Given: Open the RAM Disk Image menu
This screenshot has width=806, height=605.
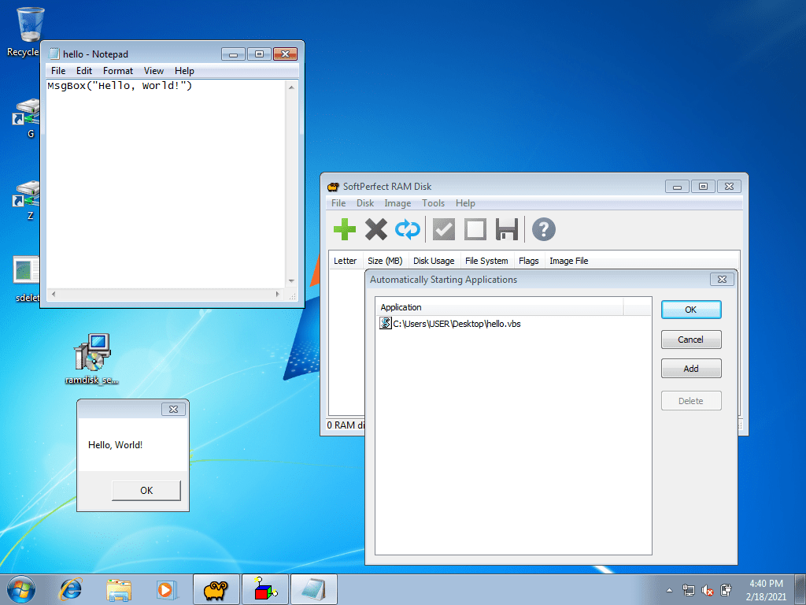Looking at the screenshot, I should (397, 203).
